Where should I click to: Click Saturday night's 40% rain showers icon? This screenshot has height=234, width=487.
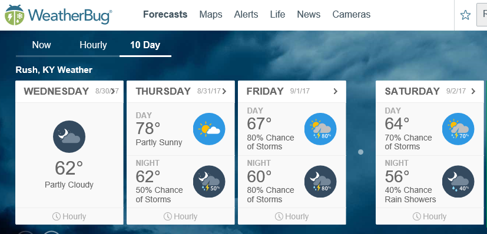458,182
